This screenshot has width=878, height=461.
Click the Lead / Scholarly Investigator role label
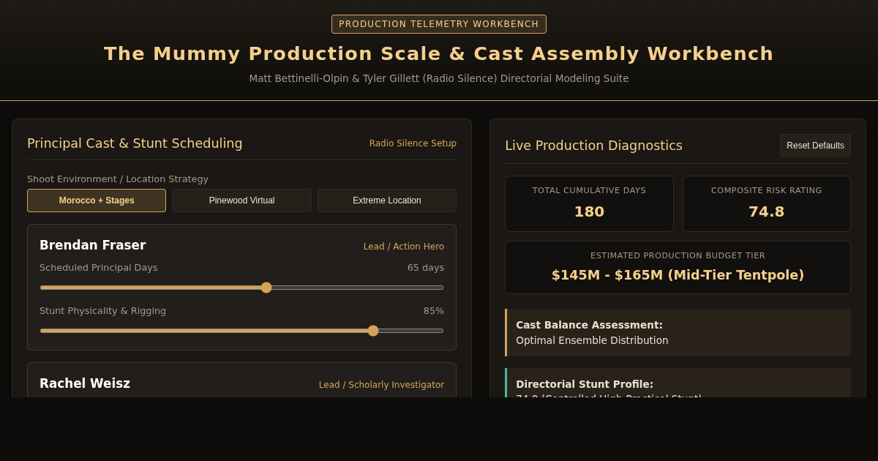pos(381,385)
